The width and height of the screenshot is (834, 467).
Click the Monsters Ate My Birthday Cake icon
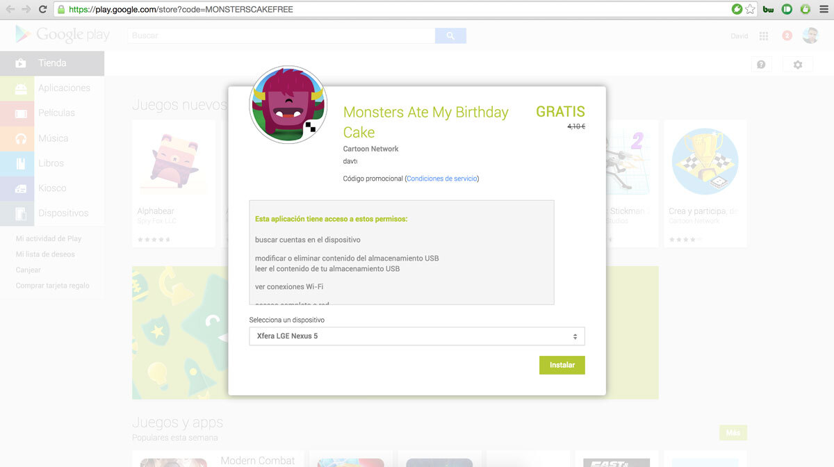[x=288, y=105]
